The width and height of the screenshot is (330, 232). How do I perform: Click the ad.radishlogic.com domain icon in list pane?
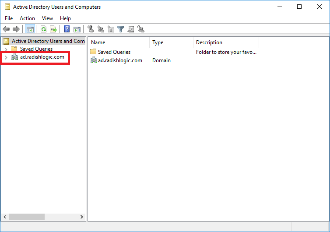tap(94, 60)
